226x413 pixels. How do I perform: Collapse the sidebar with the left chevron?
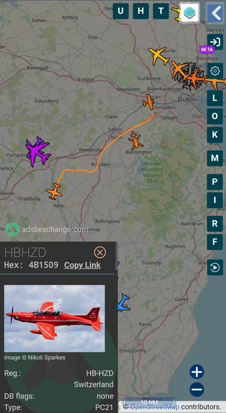tap(215, 12)
